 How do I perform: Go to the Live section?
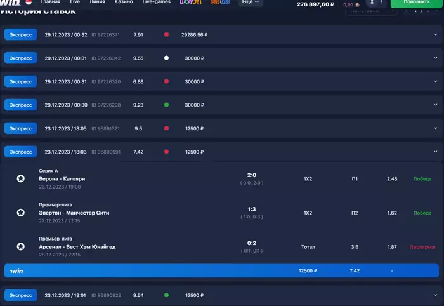[x=75, y=2]
